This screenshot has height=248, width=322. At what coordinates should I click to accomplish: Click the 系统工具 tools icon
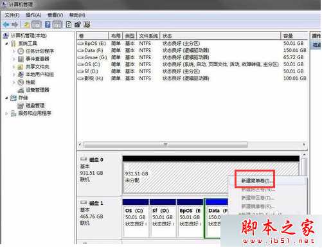click(x=13, y=44)
